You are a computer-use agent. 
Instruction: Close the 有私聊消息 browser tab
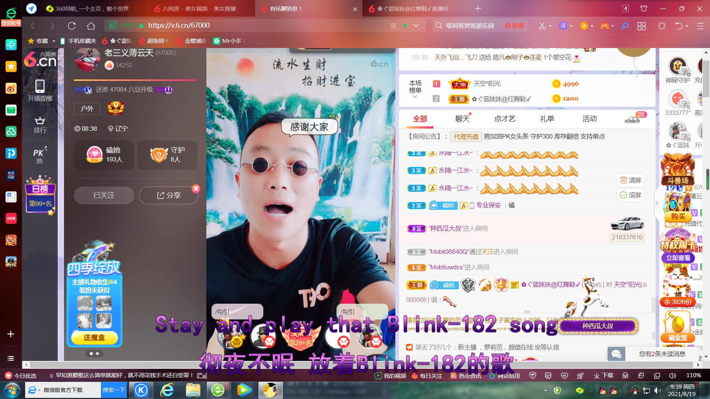355,9
